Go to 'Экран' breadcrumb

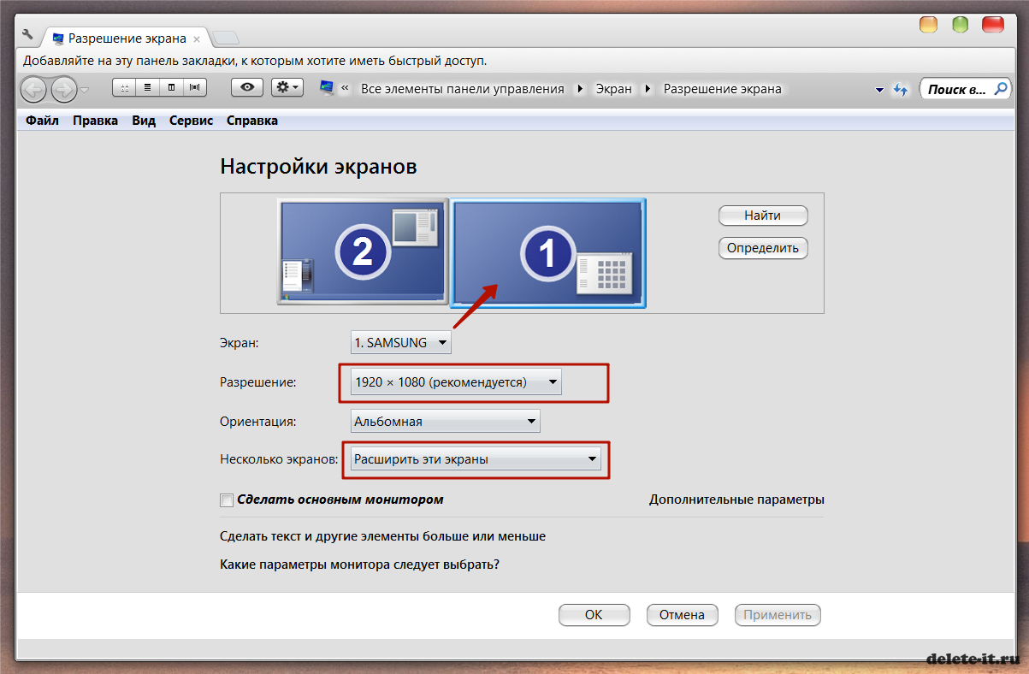tap(614, 89)
